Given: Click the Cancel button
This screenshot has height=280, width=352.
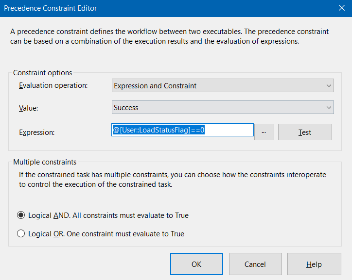Looking at the screenshot, I should point(255,264).
